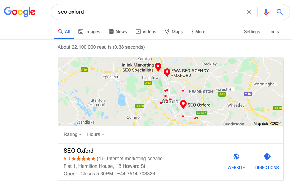Click the blue search magnifier icon

[x=280, y=12]
